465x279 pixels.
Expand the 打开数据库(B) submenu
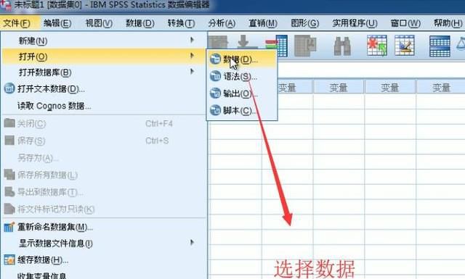coord(104,72)
